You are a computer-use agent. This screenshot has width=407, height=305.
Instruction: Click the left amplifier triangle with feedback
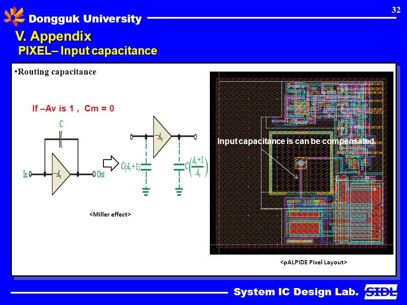pos(61,174)
